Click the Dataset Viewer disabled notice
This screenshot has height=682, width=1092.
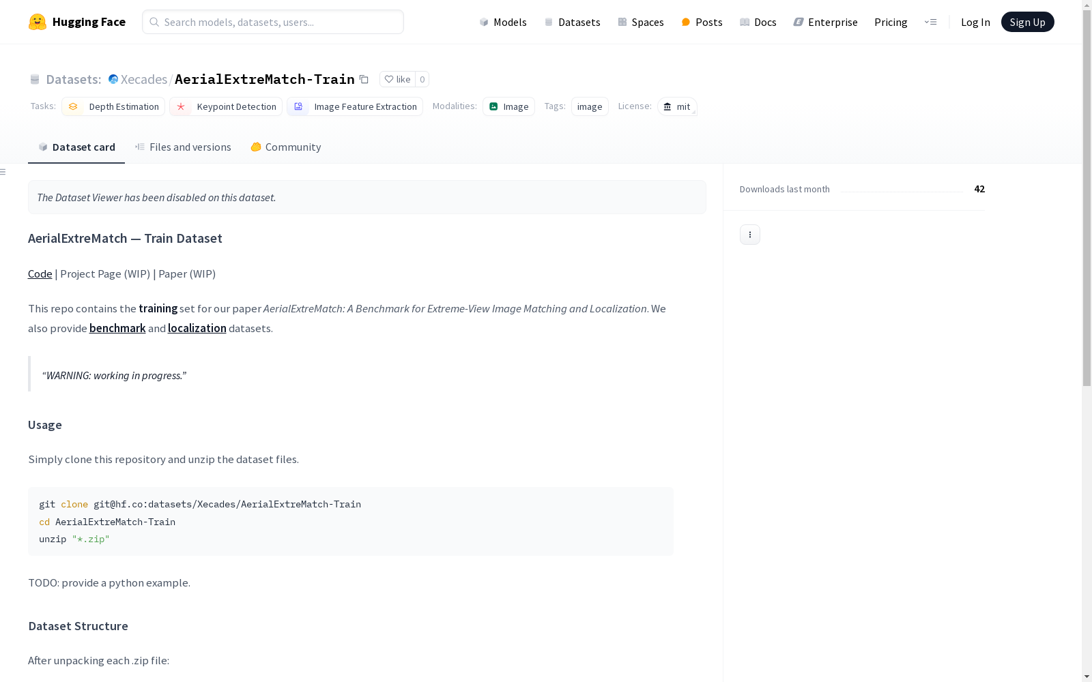[x=367, y=197]
